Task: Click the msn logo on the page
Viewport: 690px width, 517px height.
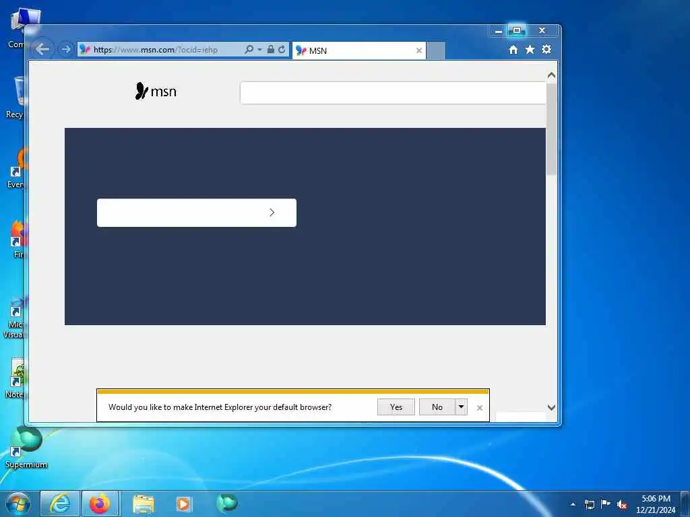Action: (156, 91)
